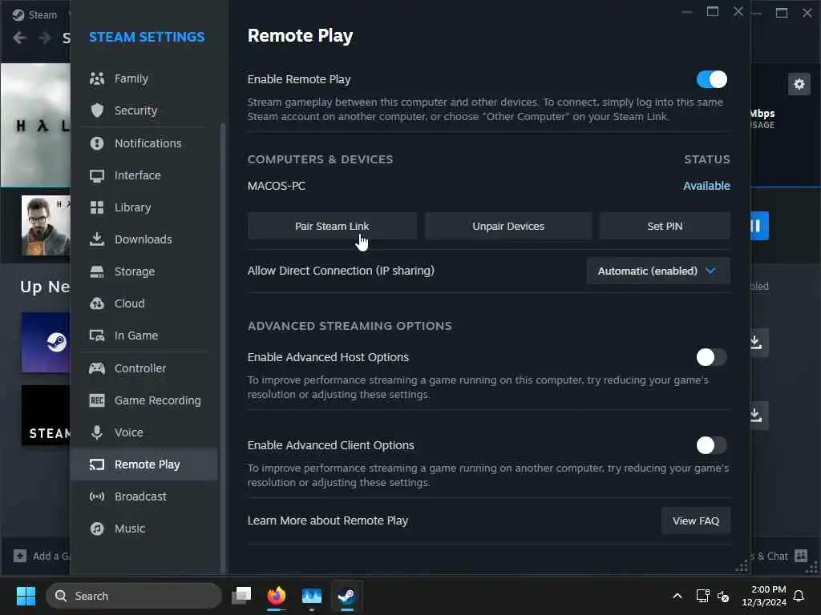This screenshot has height=615, width=821.
Task: Click the Steam taskbar icon
Action: (346, 596)
